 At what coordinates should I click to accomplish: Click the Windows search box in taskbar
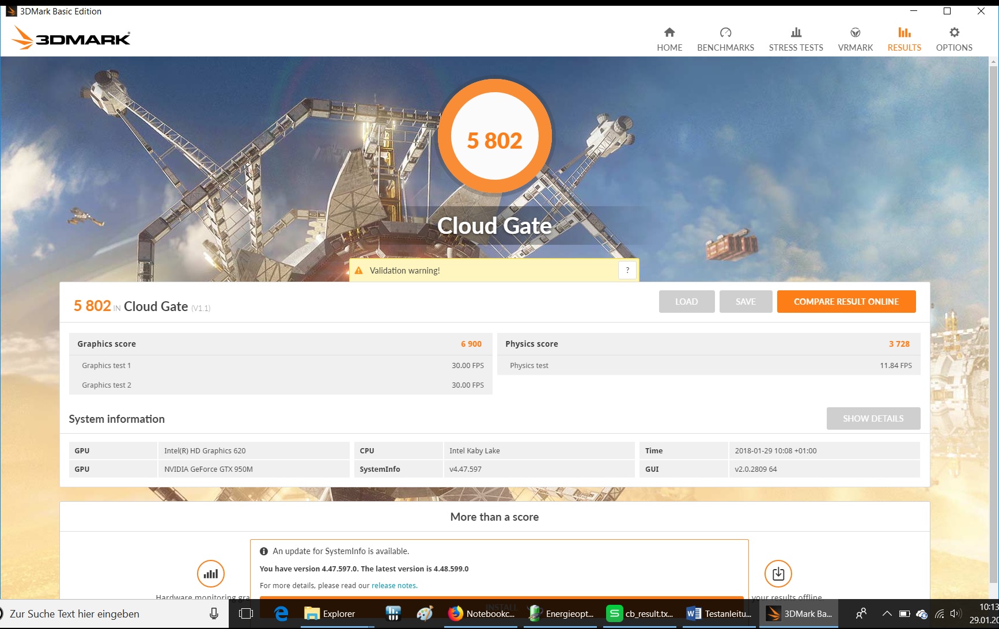115,614
